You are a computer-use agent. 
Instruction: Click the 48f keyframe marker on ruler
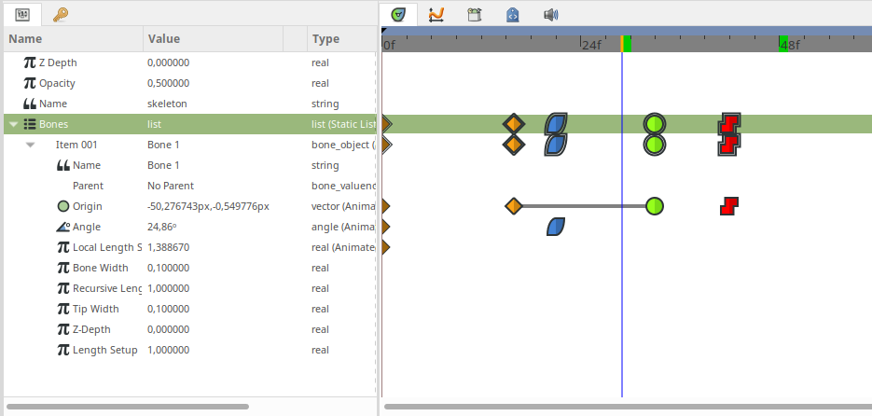pos(783,44)
